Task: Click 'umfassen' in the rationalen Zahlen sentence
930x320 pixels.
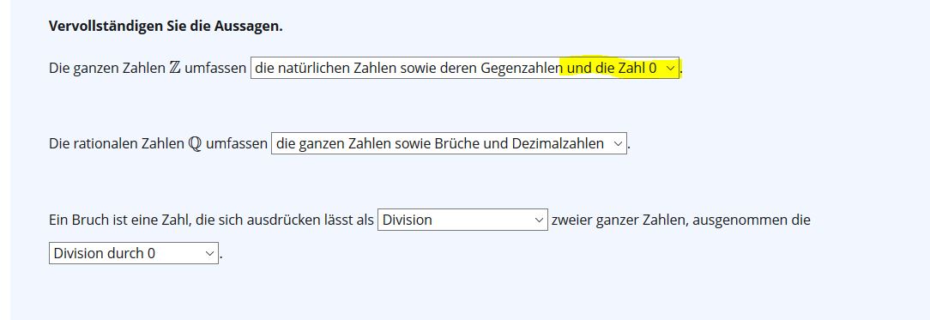Action: pyautogui.click(x=237, y=144)
